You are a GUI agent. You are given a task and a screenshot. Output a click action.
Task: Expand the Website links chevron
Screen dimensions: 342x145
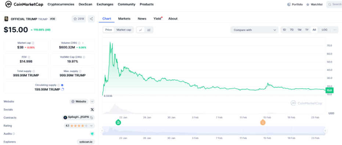tap(92, 101)
